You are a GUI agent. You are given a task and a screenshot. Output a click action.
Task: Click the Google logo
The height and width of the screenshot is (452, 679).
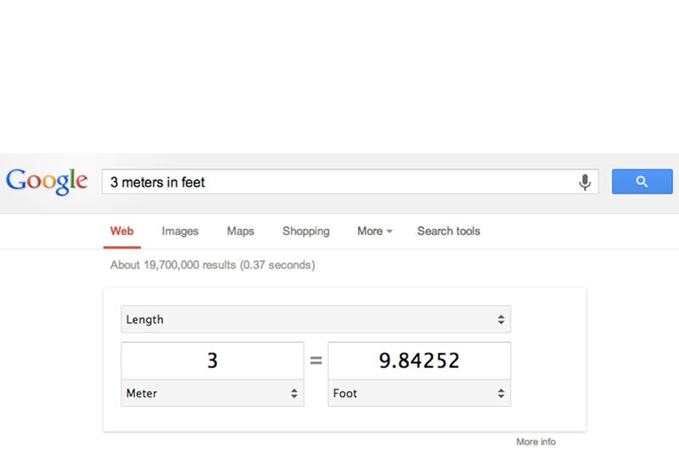click(x=47, y=181)
